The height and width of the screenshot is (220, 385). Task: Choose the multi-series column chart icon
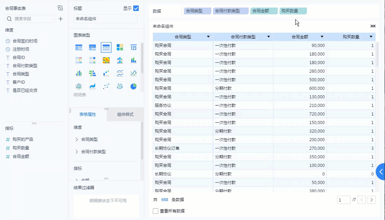pos(79,73)
